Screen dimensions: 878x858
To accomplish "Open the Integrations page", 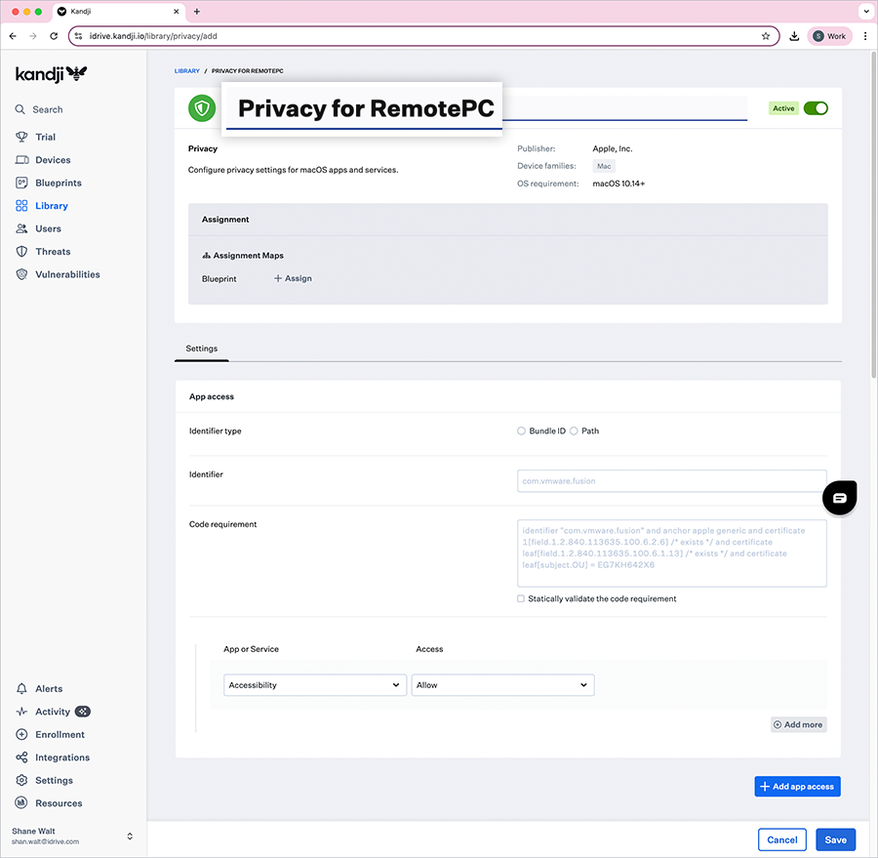I will coord(60,756).
